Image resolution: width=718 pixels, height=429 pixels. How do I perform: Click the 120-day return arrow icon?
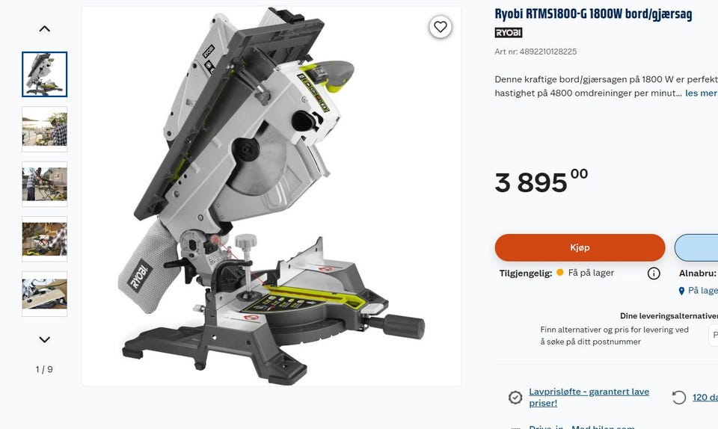click(x=678, y=397)
